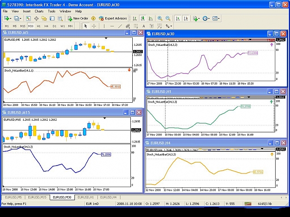Toggle Chart Shift
This screenshot has height=217, width=290.
click(x=186, y=18)
